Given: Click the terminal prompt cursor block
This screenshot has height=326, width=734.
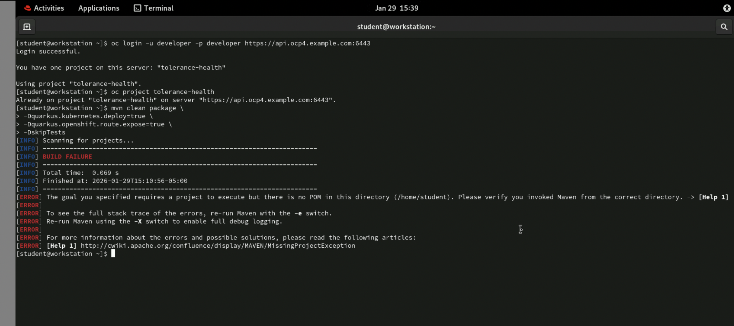Looking at the screenshot, I should click(113, 254).
